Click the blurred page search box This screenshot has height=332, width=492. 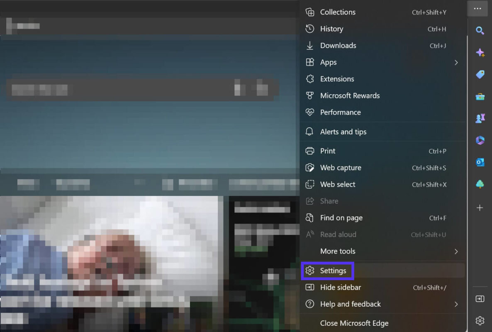[x=142, y=90]
